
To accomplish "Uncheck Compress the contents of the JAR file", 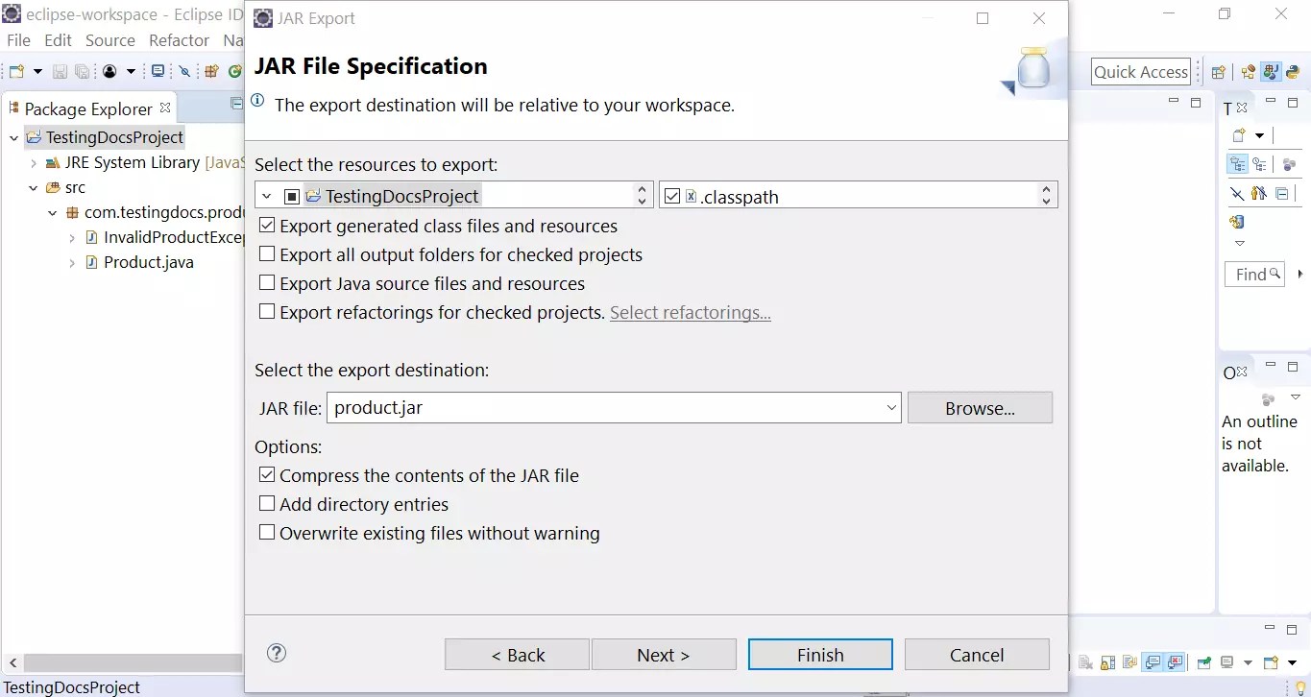I will [266, 474].
